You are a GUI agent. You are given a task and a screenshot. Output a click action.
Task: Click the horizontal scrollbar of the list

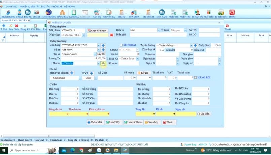point(49,136)
